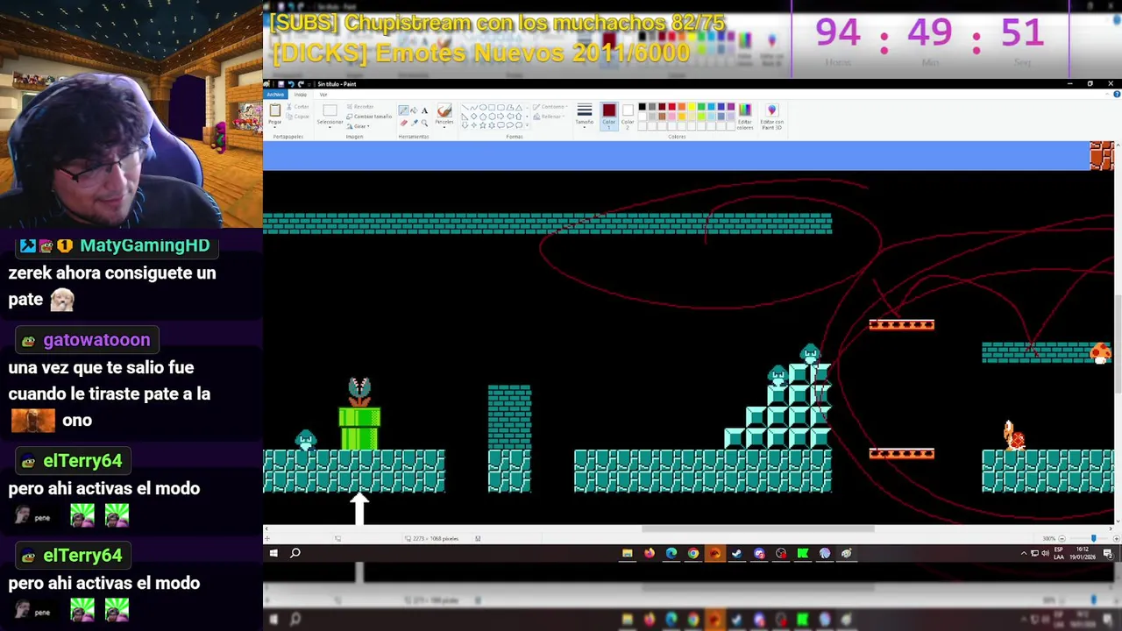Open the notification center icon
The height and width of the screenshot is (631, 1122).
(x=1108, y=553)
